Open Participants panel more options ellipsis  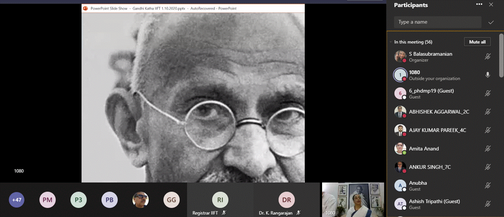[x=479, y=5]
